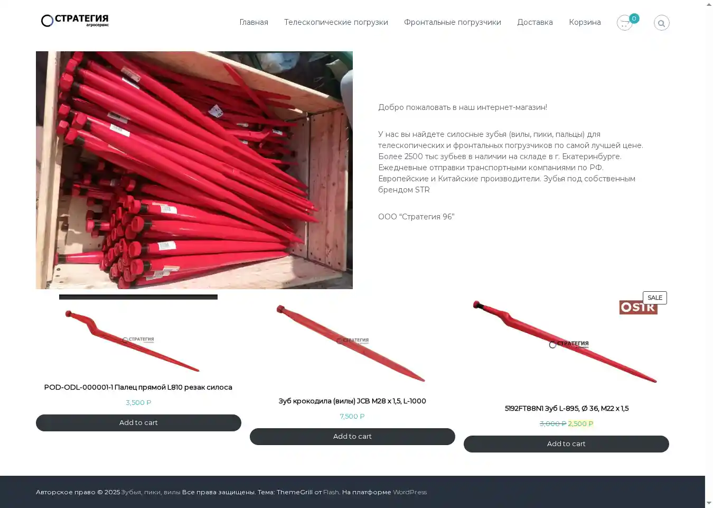The width and height of the screenshot is (713, 508).
Task: Open POD-ODL-000001-1 Палец прямой product title
Action: 138,387
